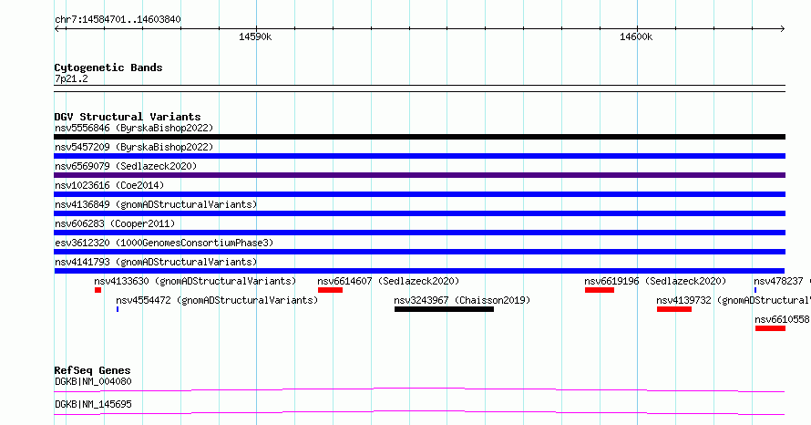Click the right arrowhead of the ruler
811x425 pixels.
[783, 29]
